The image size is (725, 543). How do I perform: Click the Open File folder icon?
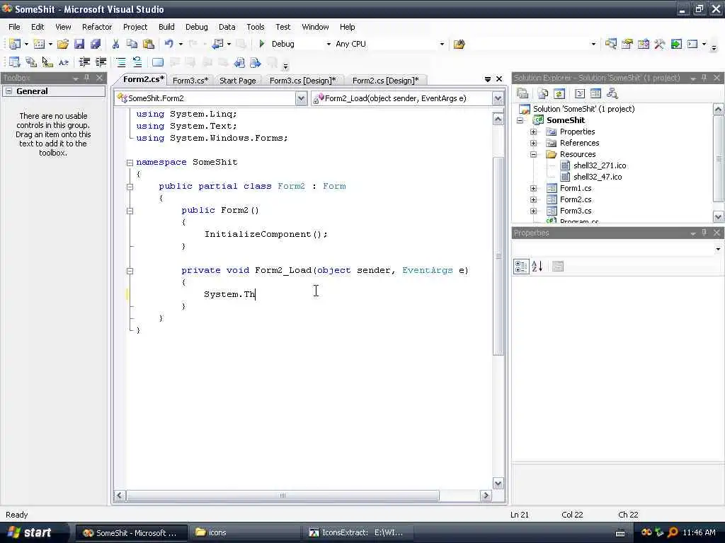point(63,44)
